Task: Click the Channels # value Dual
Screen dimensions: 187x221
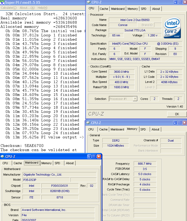Action: [x=171, y=141]
